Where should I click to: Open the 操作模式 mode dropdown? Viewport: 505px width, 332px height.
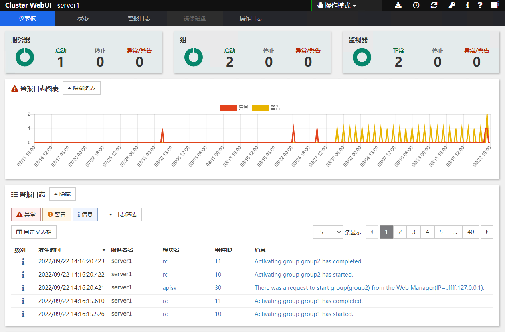pos(337,6)
